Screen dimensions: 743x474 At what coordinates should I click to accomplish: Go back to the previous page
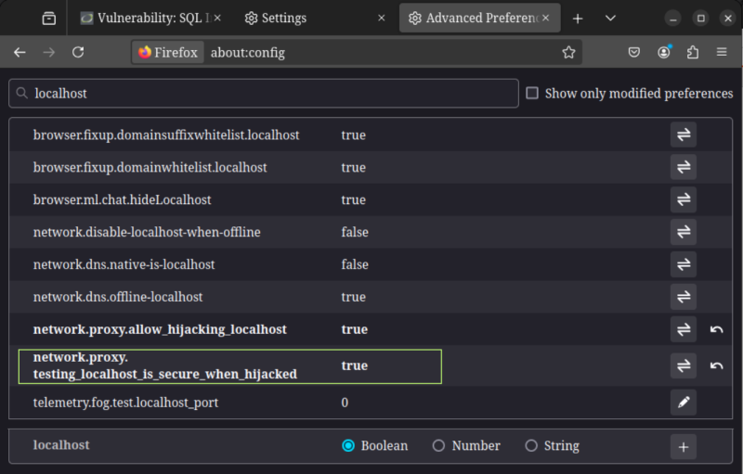[x=20, y=52]
